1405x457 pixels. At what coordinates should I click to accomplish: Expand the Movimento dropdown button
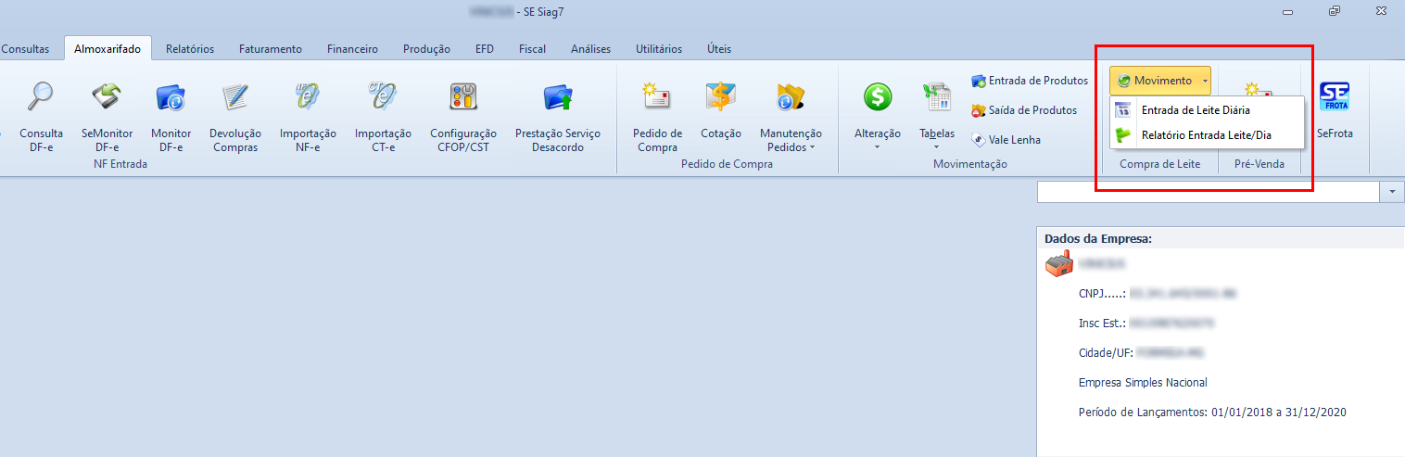(1160, 81)
